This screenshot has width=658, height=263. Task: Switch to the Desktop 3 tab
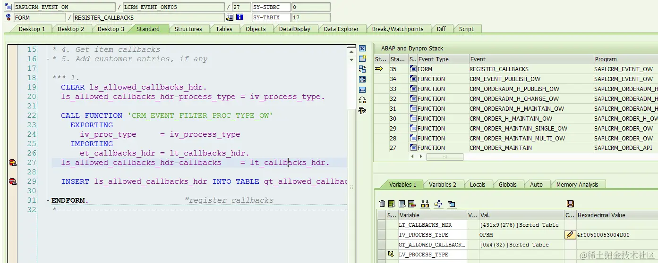(x=111, y=29)
